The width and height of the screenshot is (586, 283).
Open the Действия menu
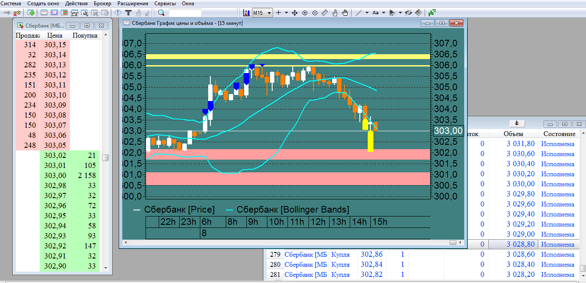coord(76,3)
